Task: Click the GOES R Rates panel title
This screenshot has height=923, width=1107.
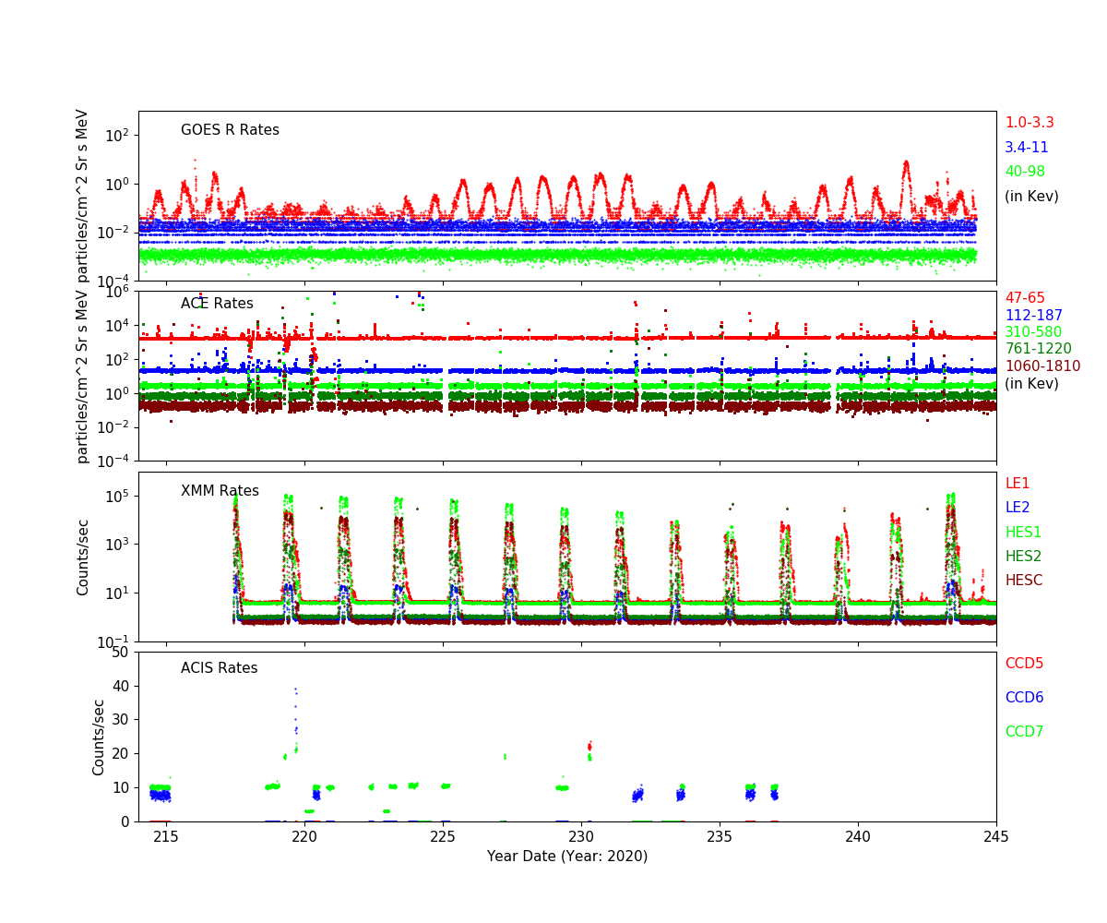Action: (x=230, y=130)
